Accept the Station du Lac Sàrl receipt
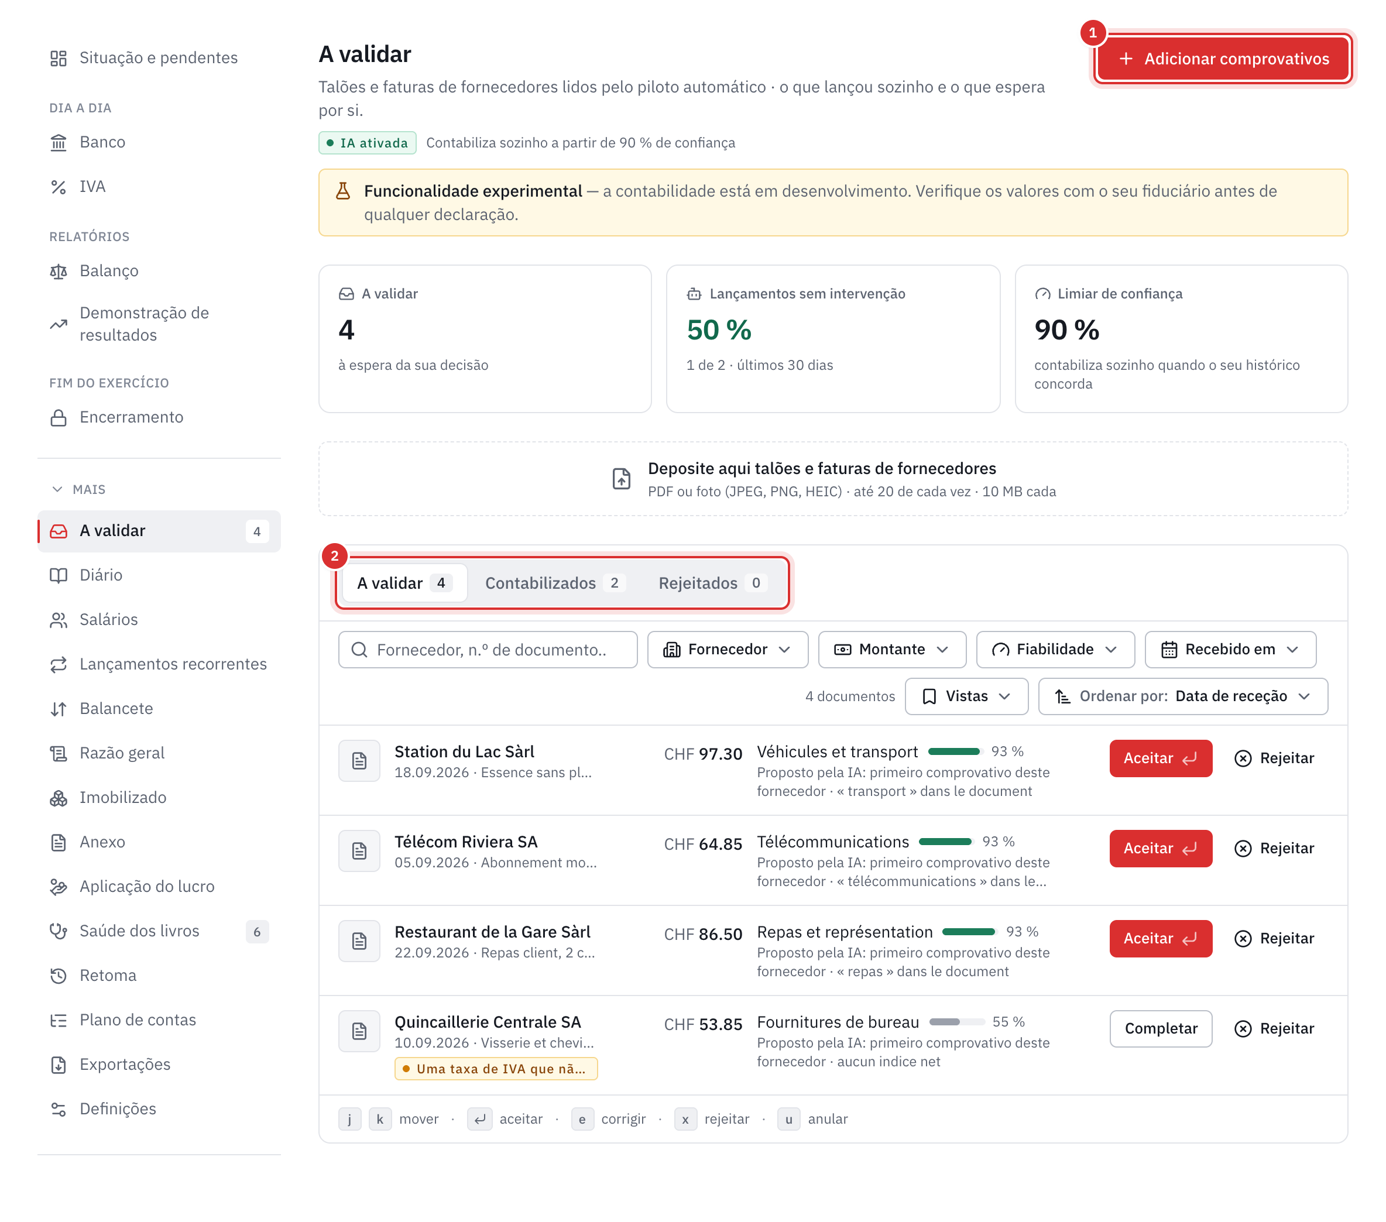This screenshot has width=1386, height=1222. 1160,758
